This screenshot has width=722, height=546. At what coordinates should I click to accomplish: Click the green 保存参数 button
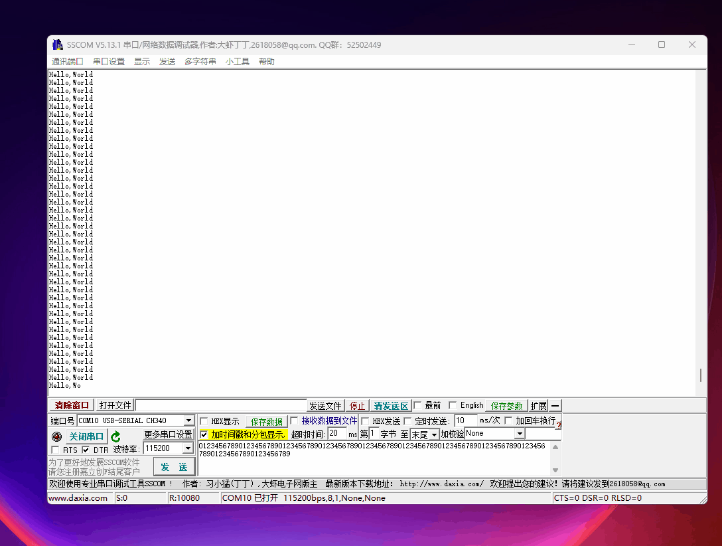[x=506, y=406]
